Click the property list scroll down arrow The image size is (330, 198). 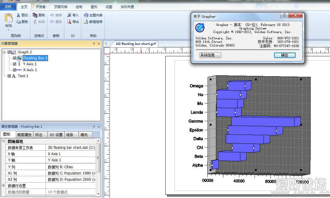point(98,194)
